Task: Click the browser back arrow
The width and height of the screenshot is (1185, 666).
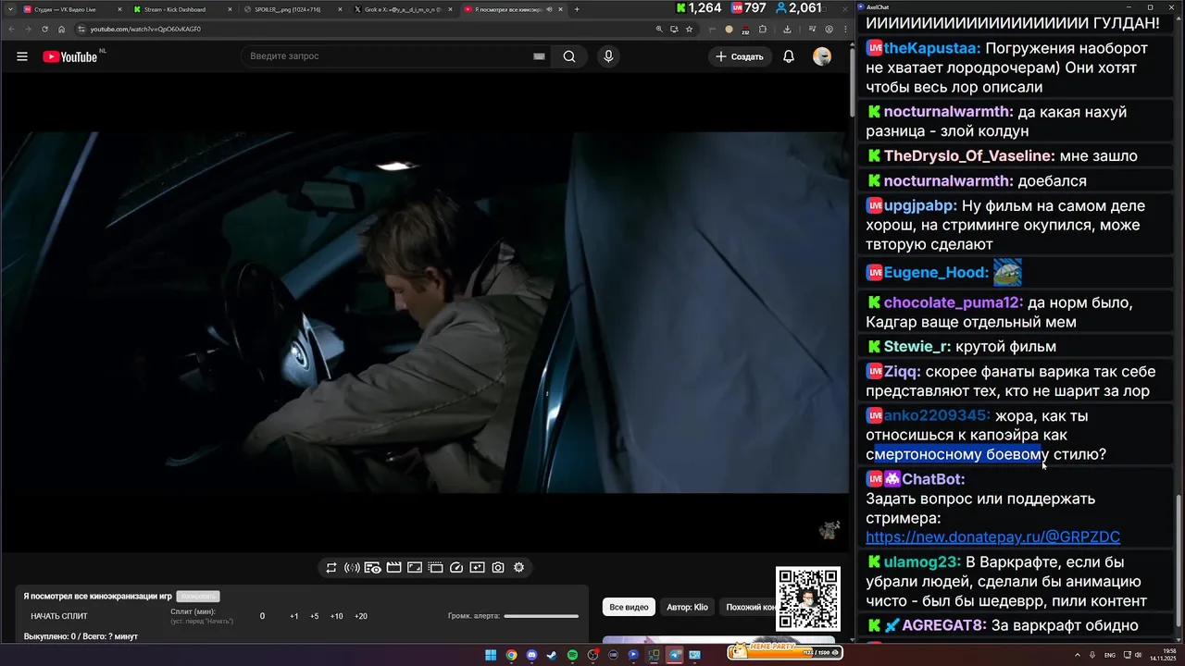Action: coord(9,29)
